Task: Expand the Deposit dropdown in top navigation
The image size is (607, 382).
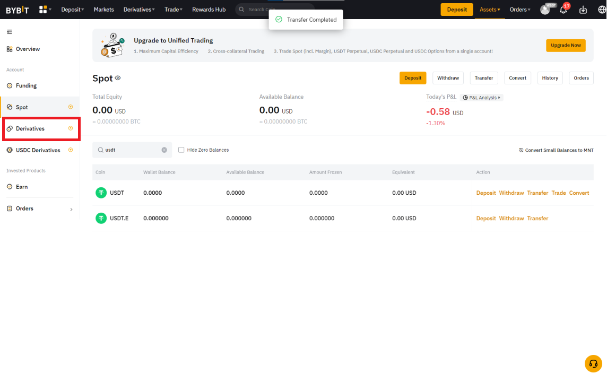Action: [72, 10]
